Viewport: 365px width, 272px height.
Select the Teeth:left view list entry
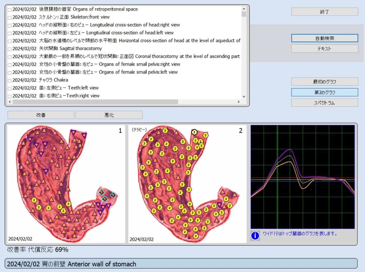point(68,88)
